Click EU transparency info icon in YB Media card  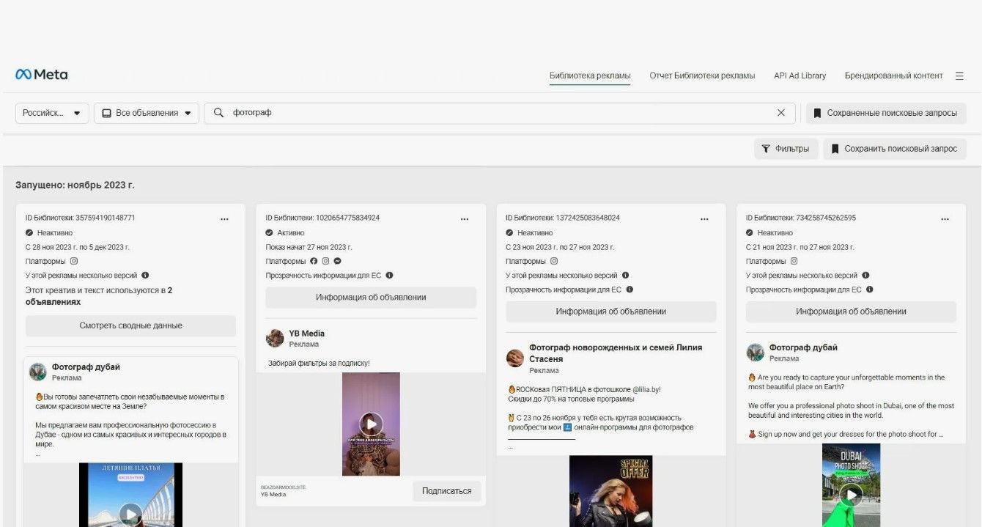[x=389, y=276]
